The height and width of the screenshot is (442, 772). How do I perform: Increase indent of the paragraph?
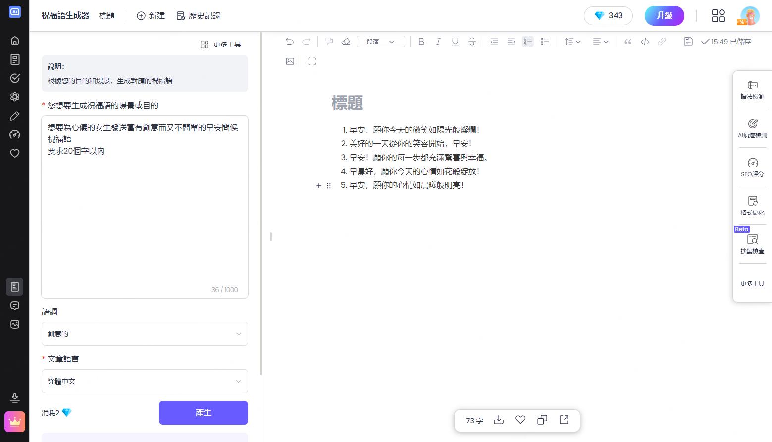(511, 42)
